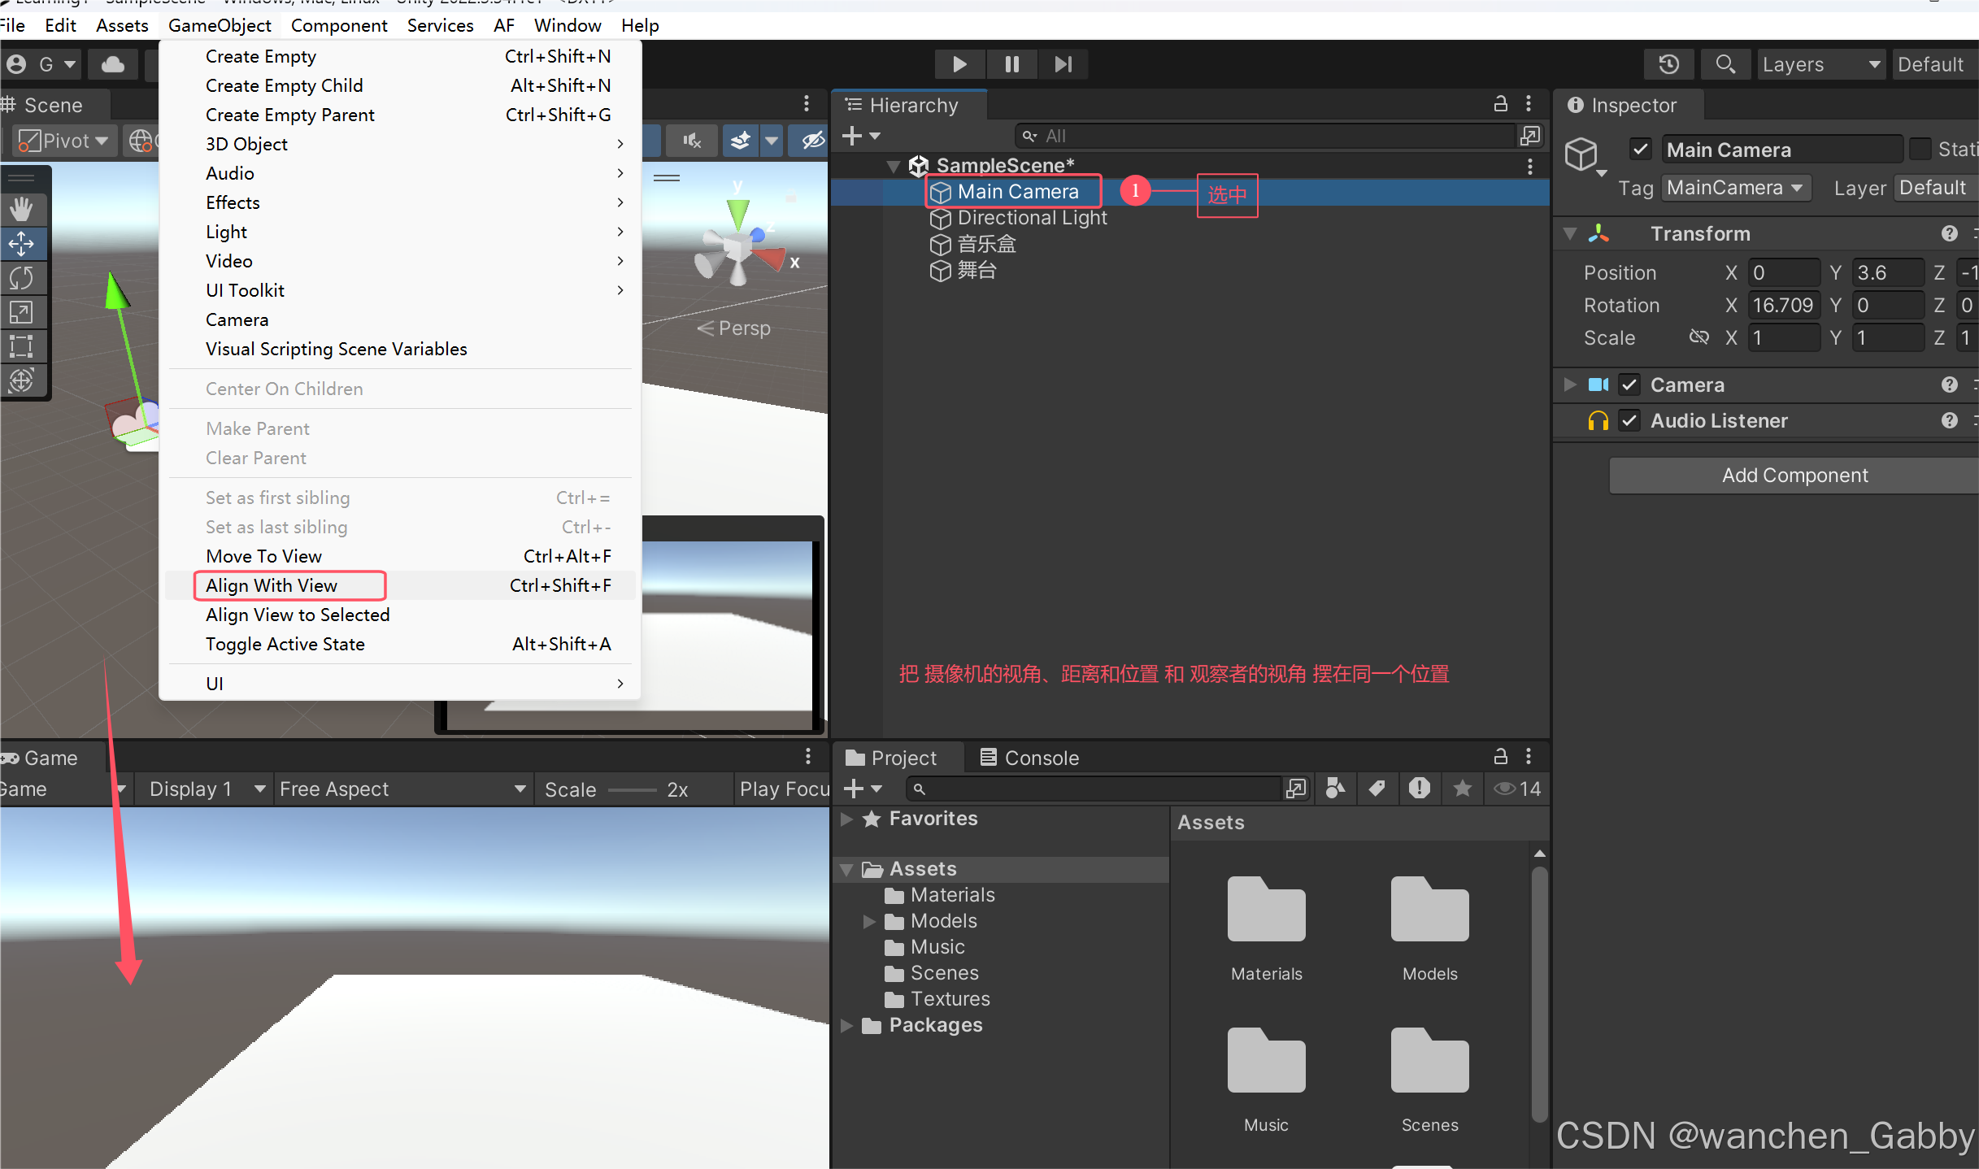Adjust the Game view Scale slider

click(632, 790)
